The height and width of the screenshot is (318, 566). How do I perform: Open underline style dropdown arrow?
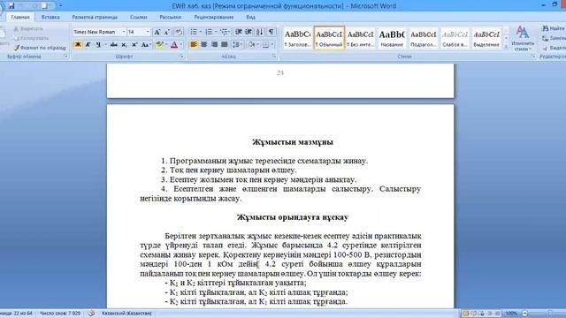pos(105,45)
